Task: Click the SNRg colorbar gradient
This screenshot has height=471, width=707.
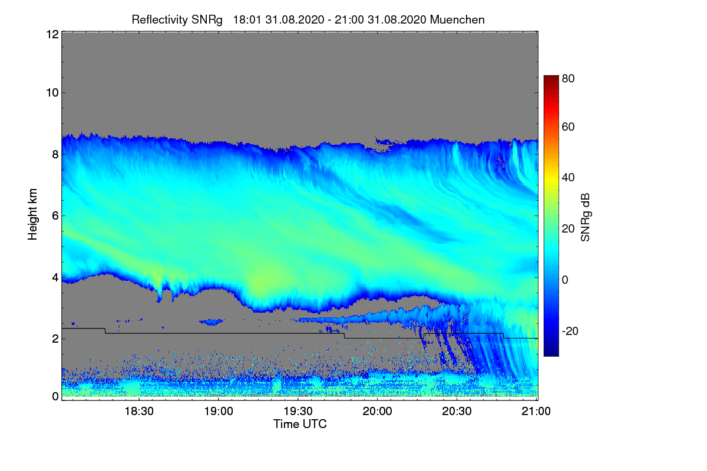Action: click(551, 216)
